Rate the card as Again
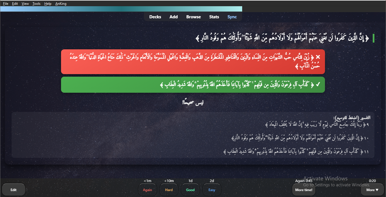The image size is (386, 197). [148, 190]
